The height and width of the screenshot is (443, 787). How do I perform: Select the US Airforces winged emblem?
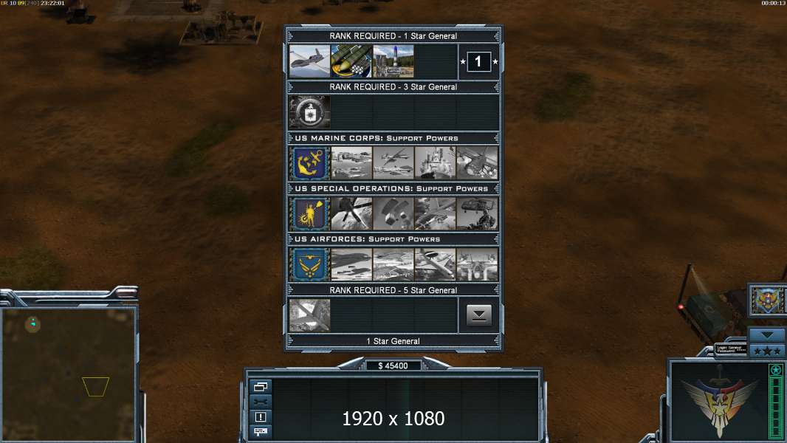coord(309,264)
